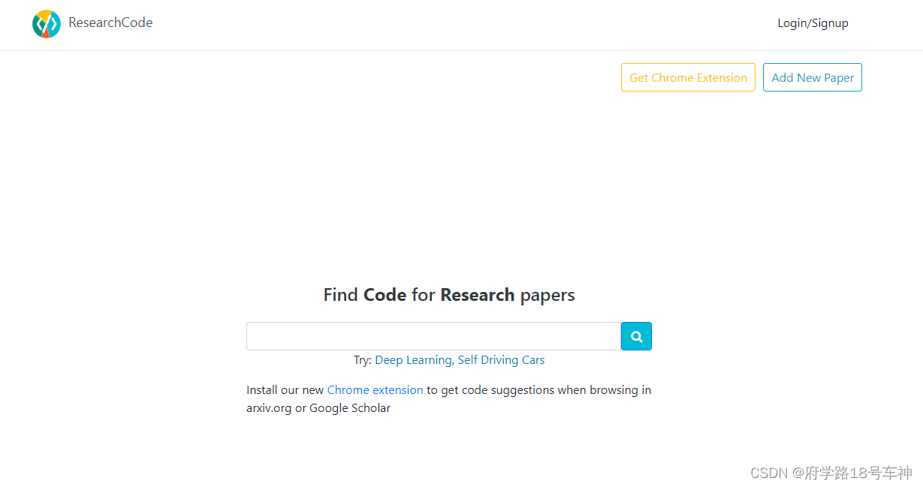923x487 pixels.
Task: Try the Self Driving Cars suggestion link
Action: pos(501,360)
